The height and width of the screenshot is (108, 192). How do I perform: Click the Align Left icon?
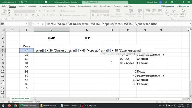pyautogui.click(x=45, y=15)
